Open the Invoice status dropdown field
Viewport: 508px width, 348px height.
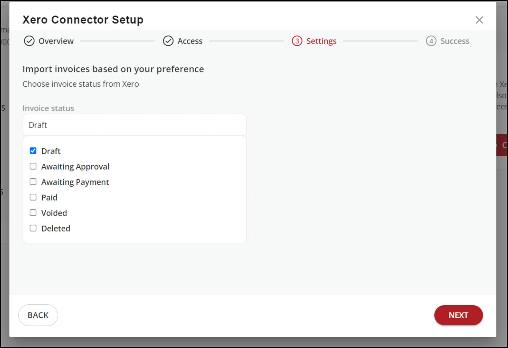(134, 125)
